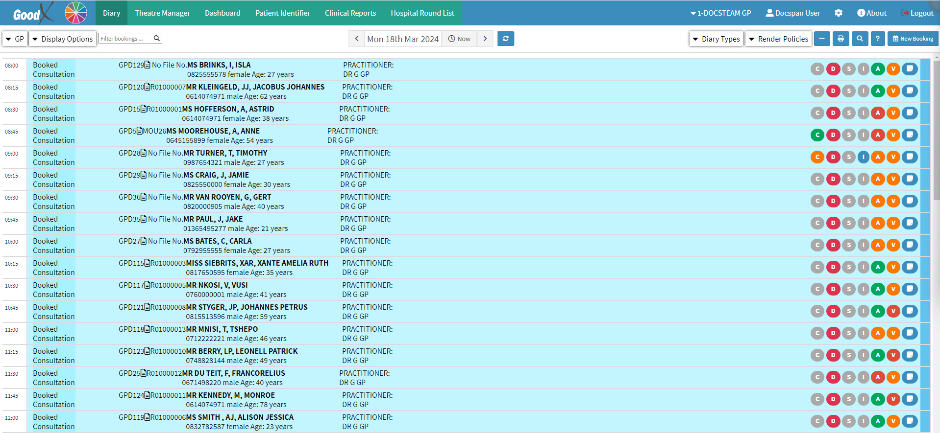The height and width of the screenshot is (433, 940).
Task: Toggle the blue I status for MR TURNER
Action: click(x=863, y=157)
